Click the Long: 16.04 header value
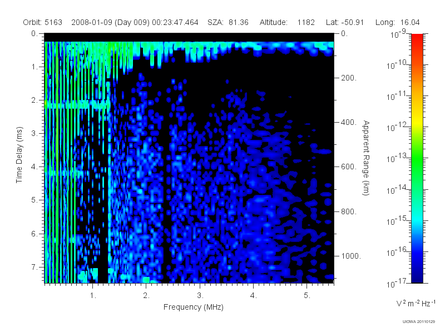Viewport: 445px width, 333px height. tap(397, 22)
